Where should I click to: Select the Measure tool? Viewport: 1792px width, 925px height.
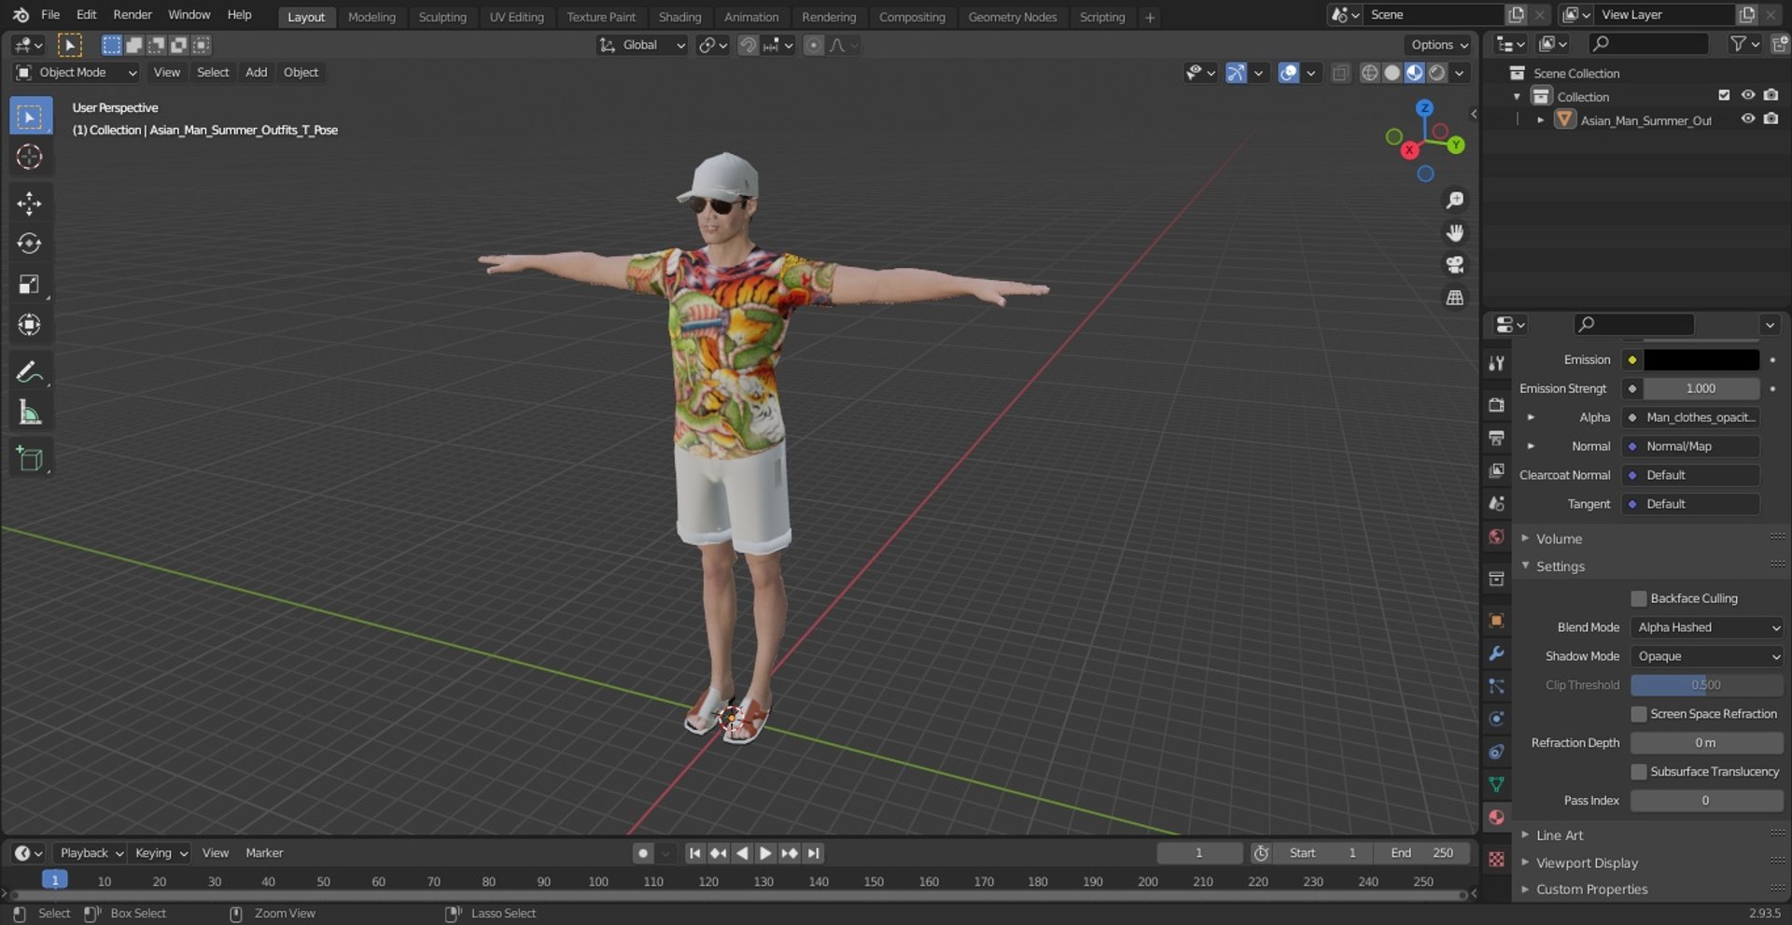(x=30, y=413)
